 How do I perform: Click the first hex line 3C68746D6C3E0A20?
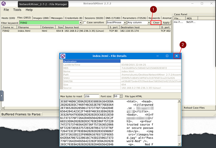point(87,102)
